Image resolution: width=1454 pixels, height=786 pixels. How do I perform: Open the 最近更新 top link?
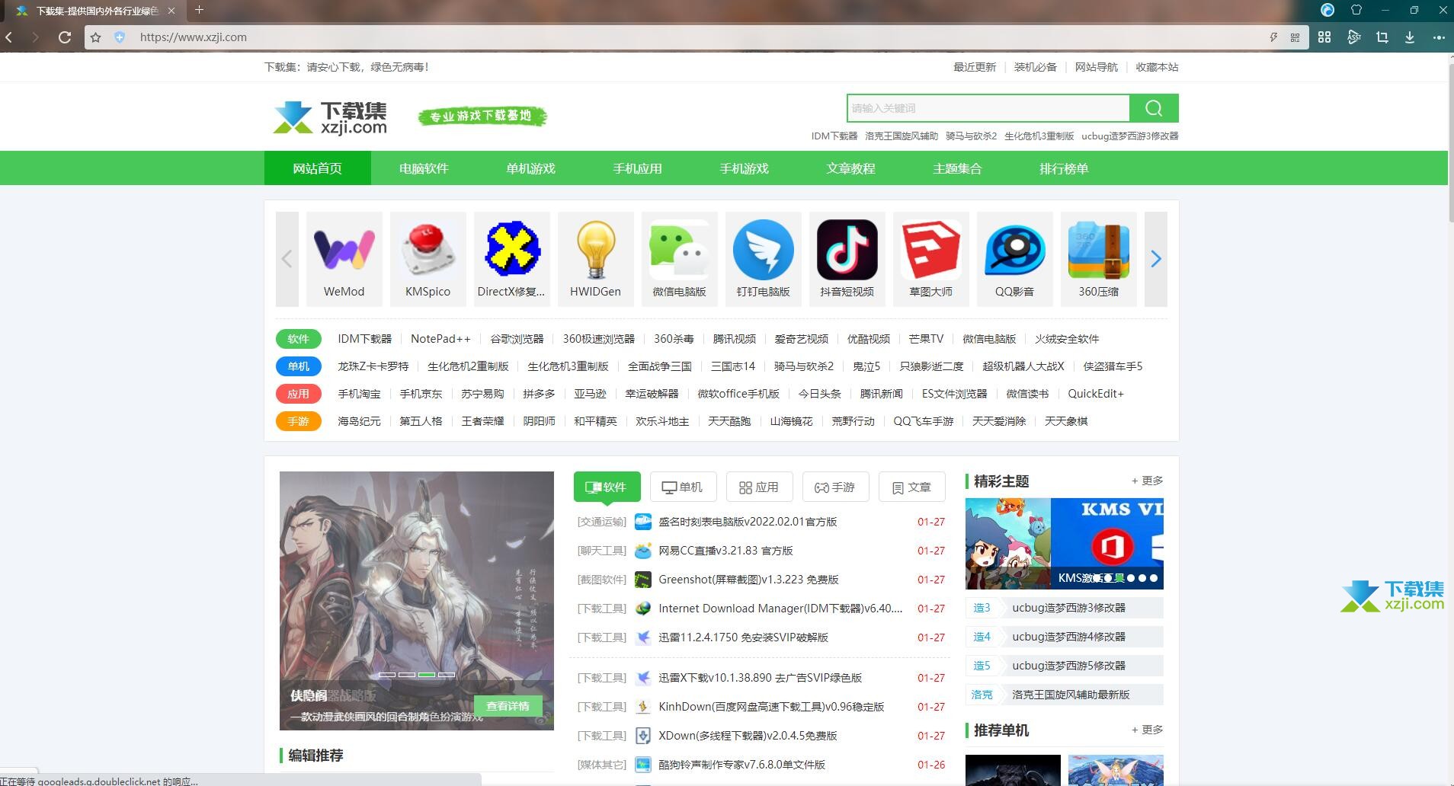[x=975, y=67]
